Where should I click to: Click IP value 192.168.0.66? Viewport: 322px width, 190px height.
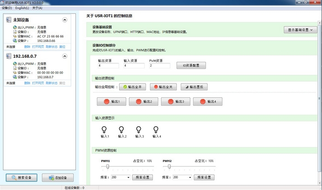pyautogui.click(x=46, y=41)
